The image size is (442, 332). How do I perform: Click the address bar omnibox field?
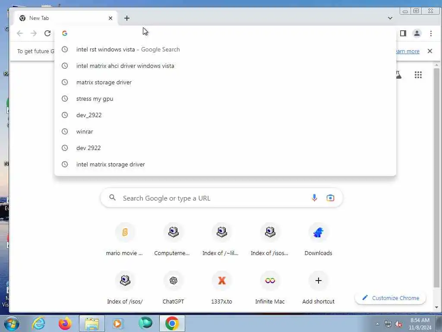point(225,33)
